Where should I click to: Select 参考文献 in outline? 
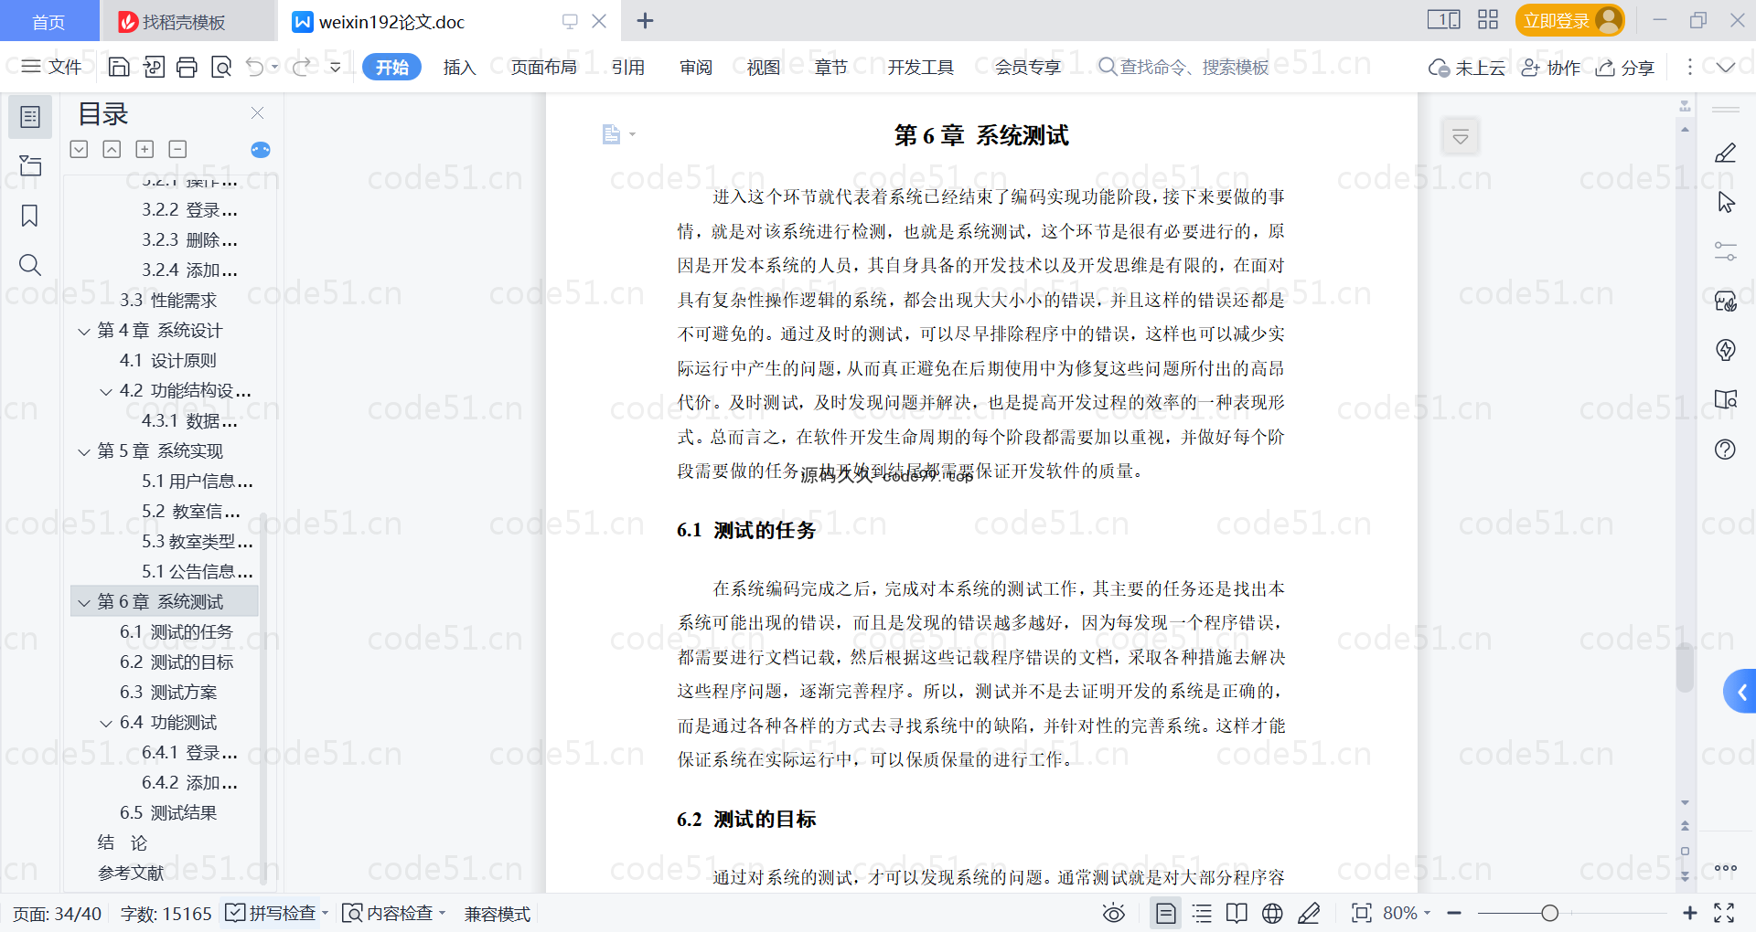(x=131, y=874)
